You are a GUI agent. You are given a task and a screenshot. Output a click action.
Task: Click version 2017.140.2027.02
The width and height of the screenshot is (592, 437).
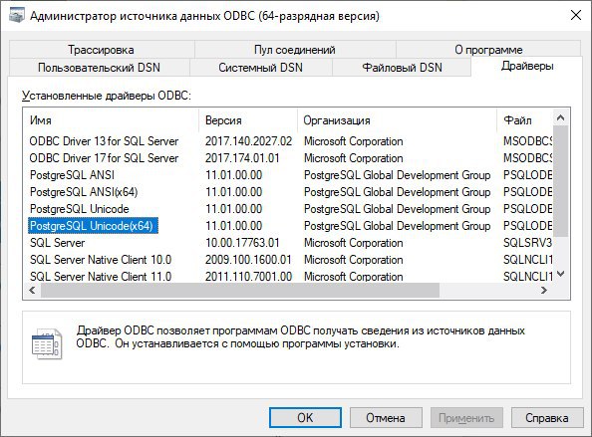pyautogui.click(x=248, y=141)
